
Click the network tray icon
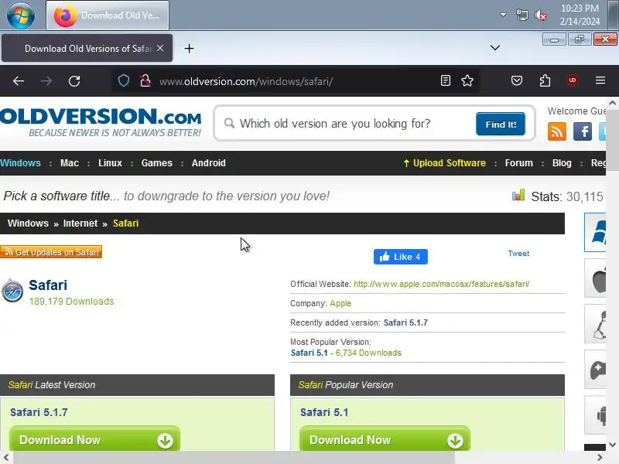click(x=522, y=15)
